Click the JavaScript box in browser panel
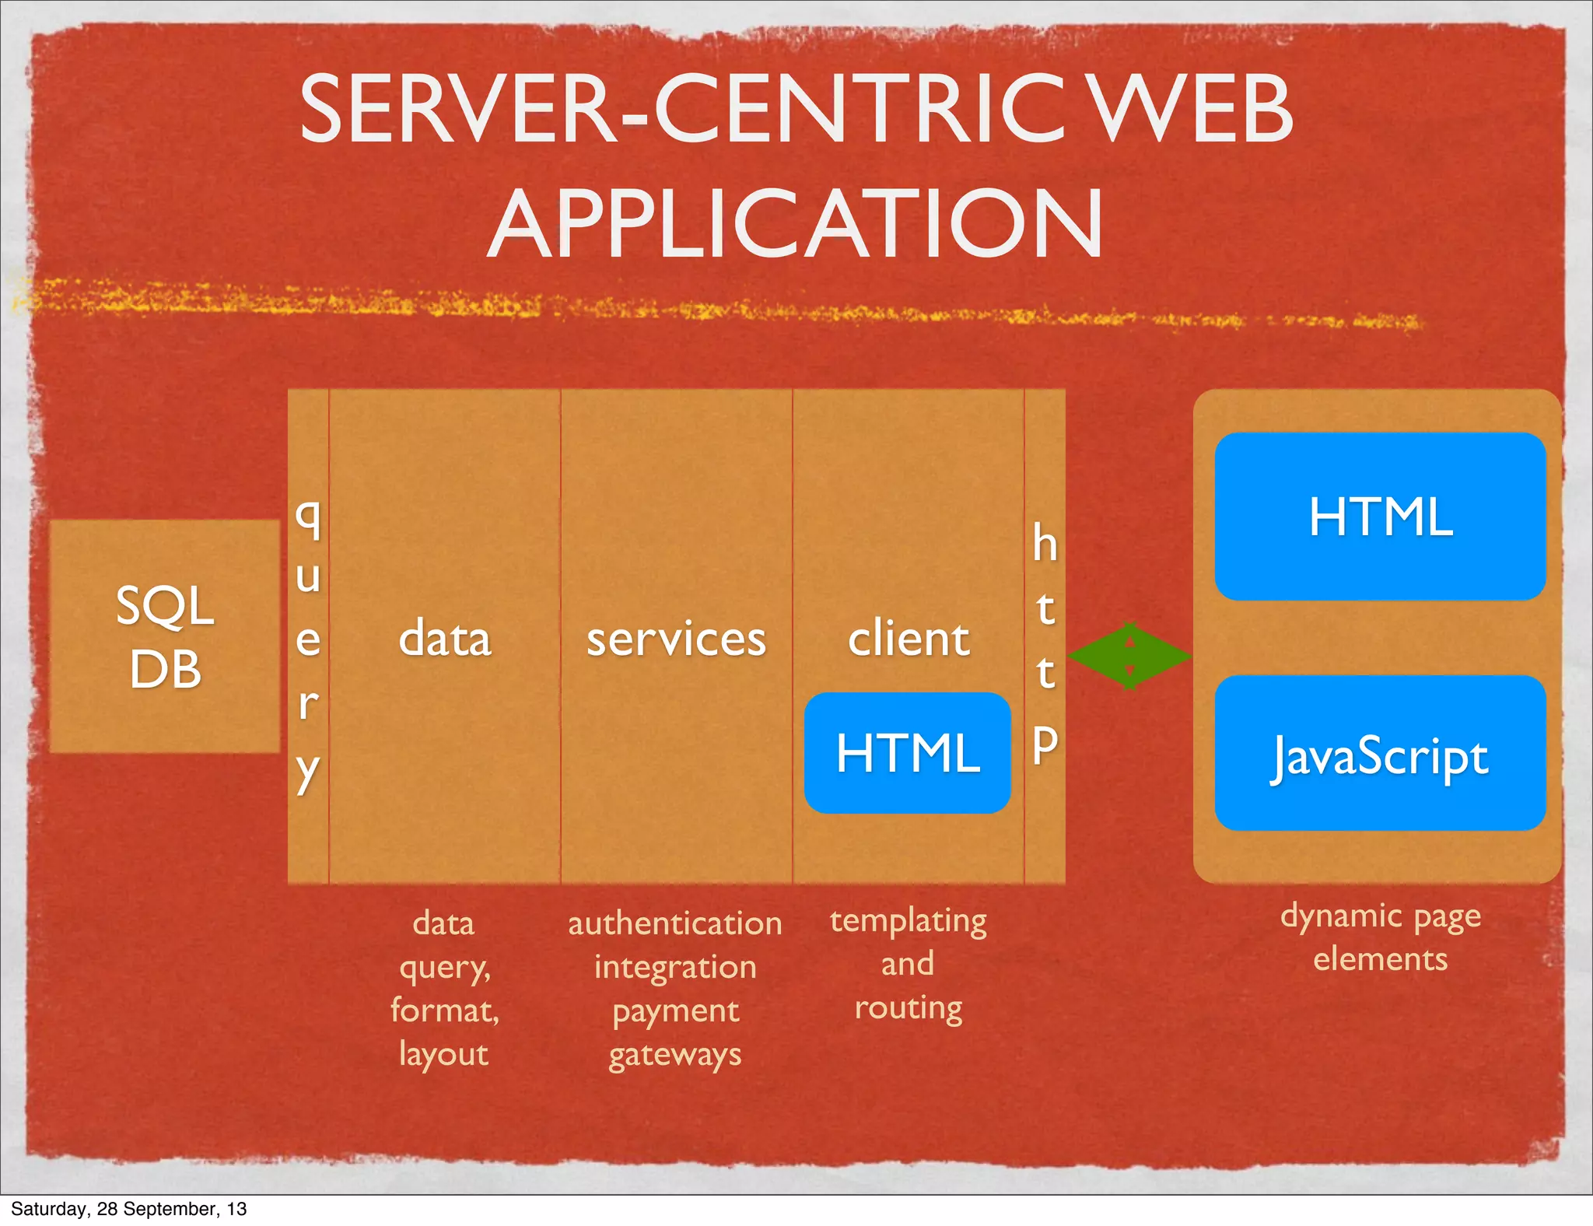This screenshot has width=1593, height=1226. tap(1381, 753)
